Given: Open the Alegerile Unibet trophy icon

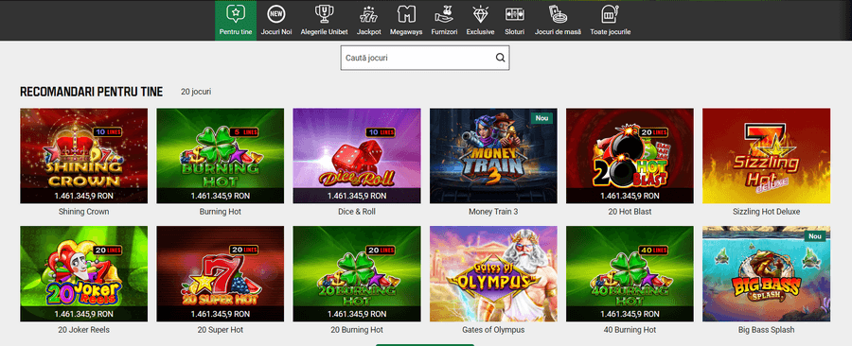Looking at the screenshot, I should 324,13.
